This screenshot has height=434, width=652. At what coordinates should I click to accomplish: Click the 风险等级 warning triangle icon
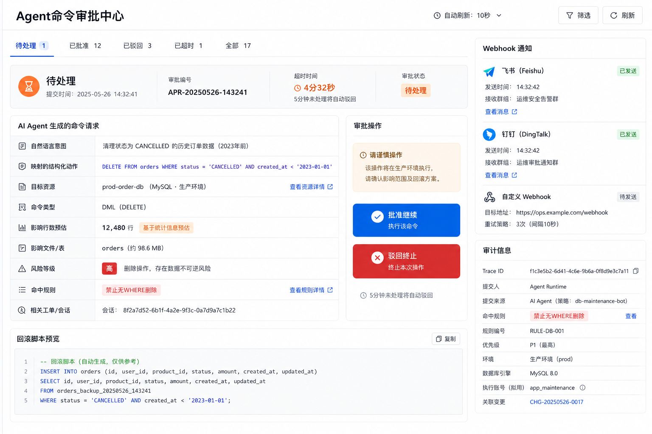point(22,269)
